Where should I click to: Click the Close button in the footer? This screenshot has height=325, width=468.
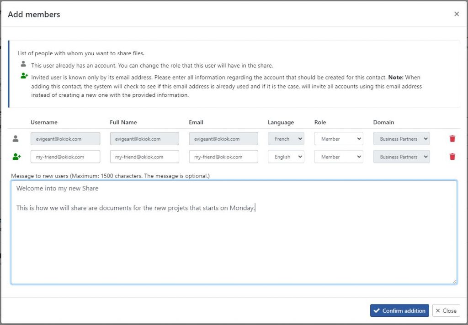(x=446, y=310)
